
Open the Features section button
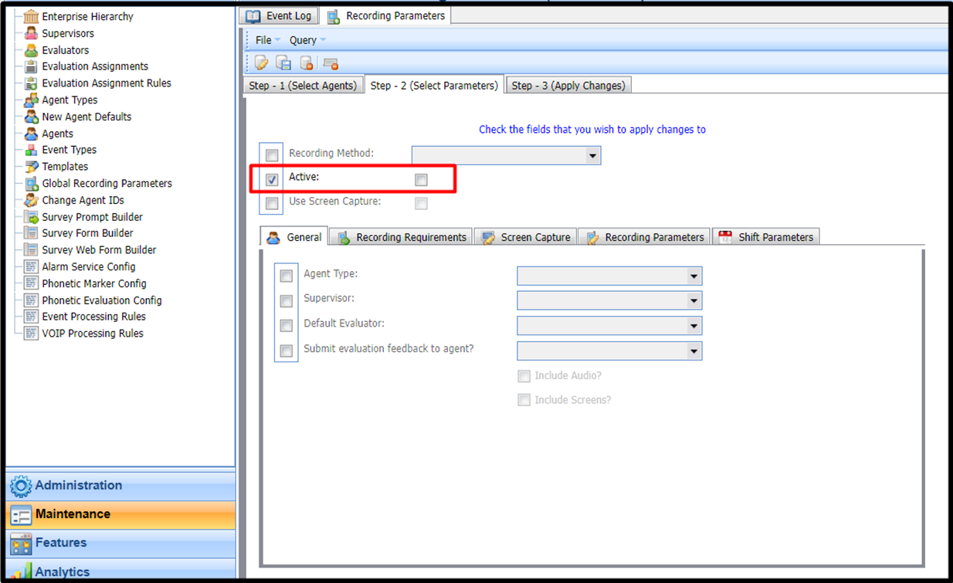tap(120, 543)
